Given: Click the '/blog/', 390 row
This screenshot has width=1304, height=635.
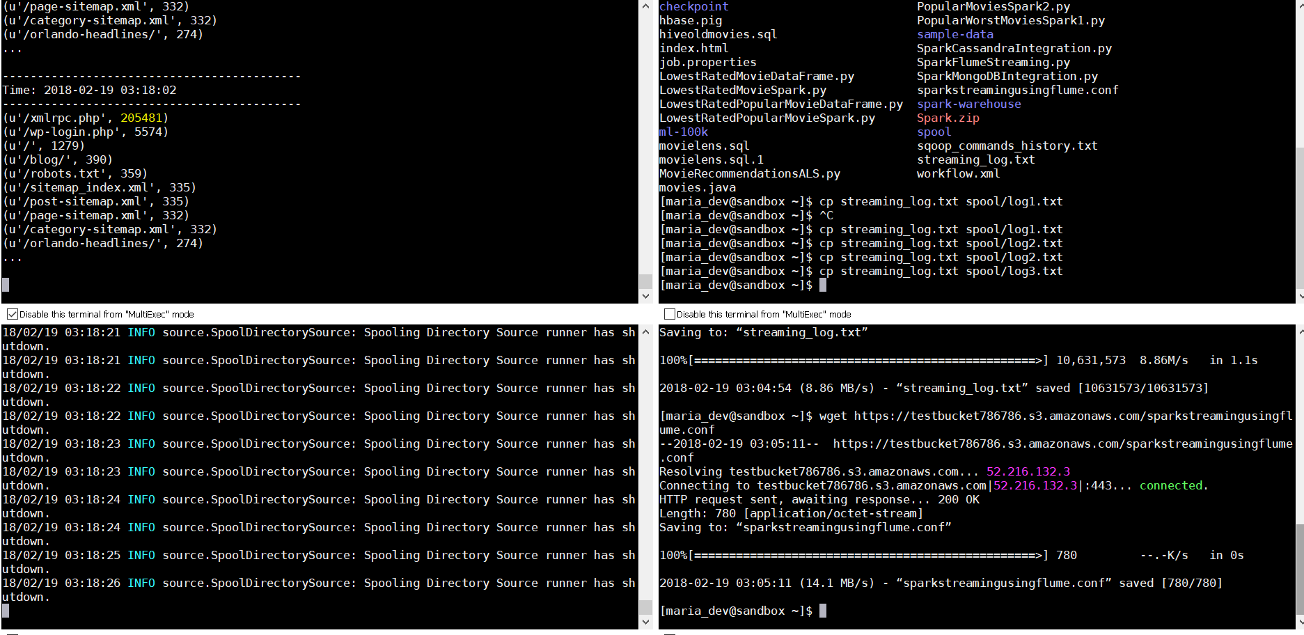Looking at the screenshot, I should click(x=58, y=159).
